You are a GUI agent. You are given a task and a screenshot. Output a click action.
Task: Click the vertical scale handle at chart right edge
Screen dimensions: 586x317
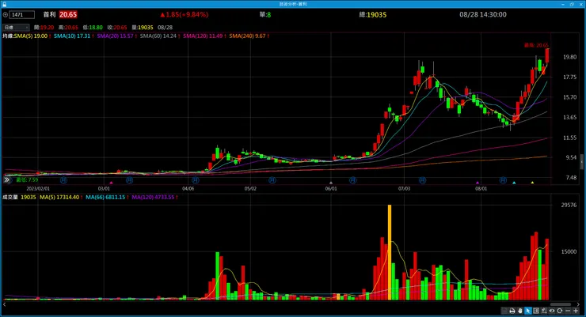pyautogui.click(x=582, y=161)
